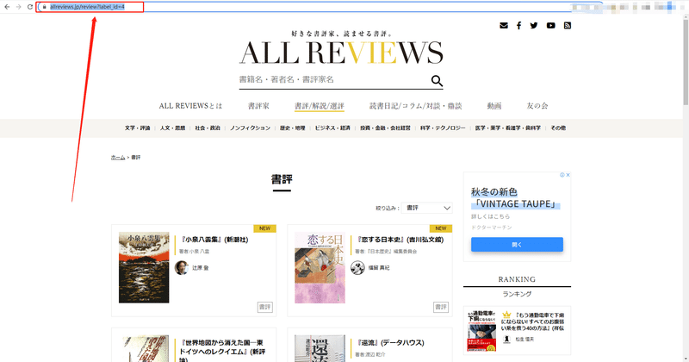Select the 歴史・地理 category

click(292, 128)
